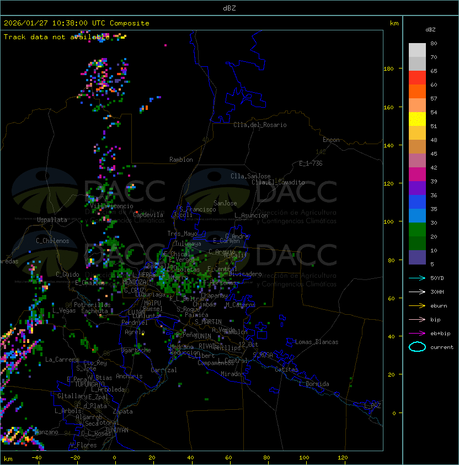Click the 'L_Vegas' map label
459x465 pixels.
tap(64, 310)
